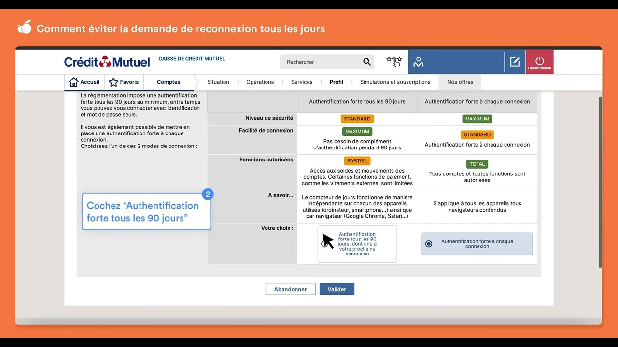Click column header Authentification forte à chaque connexion

(x=477, y=102)
